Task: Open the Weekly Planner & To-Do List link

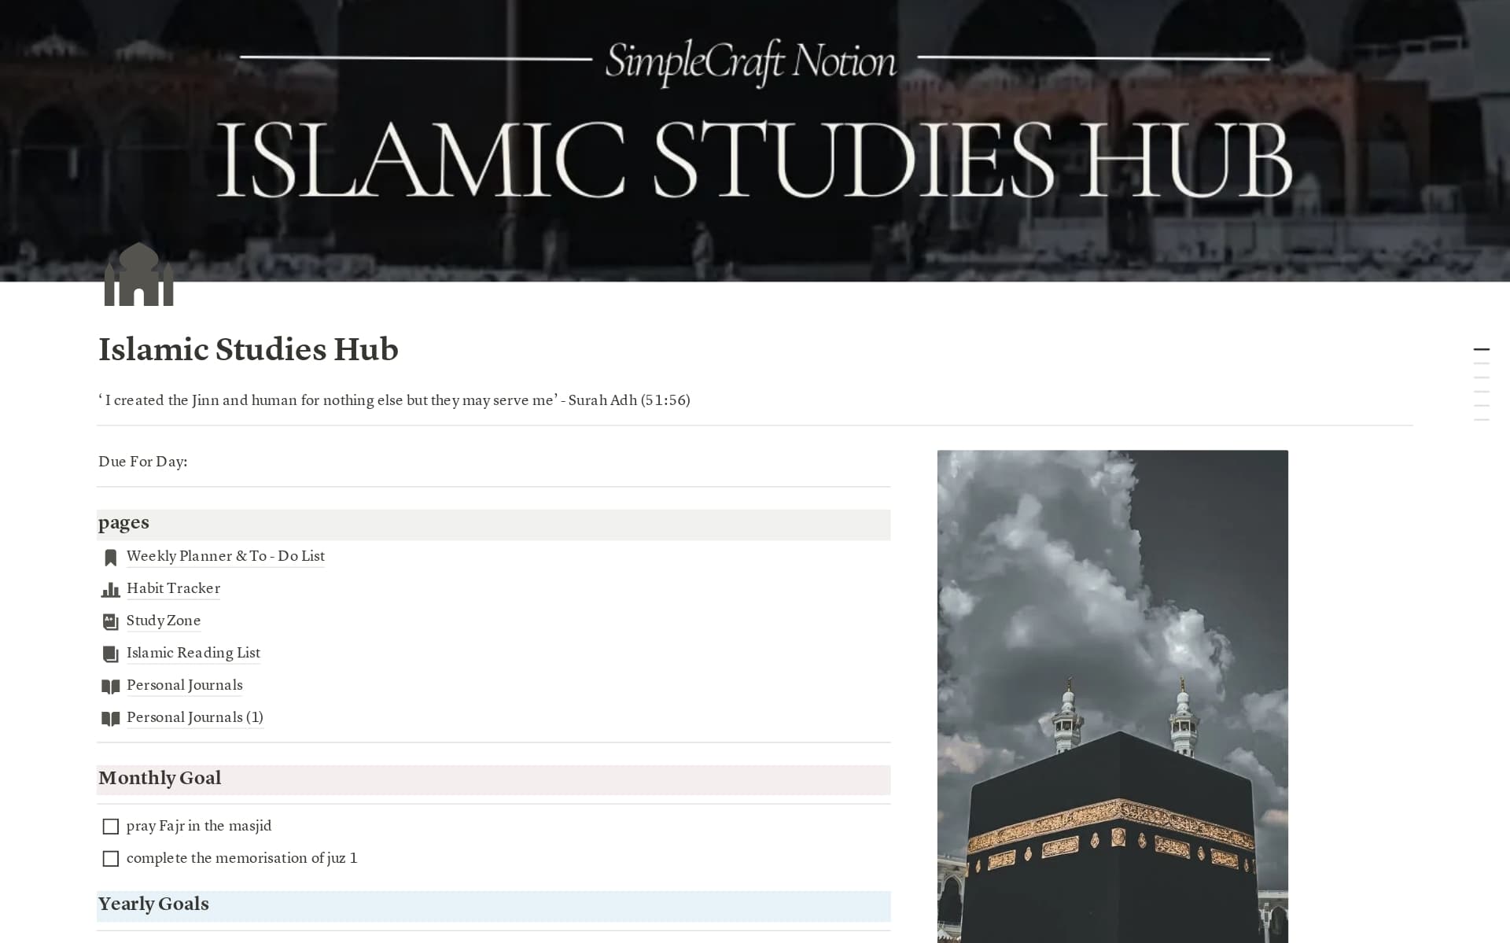Action: (x=226, y=556)
